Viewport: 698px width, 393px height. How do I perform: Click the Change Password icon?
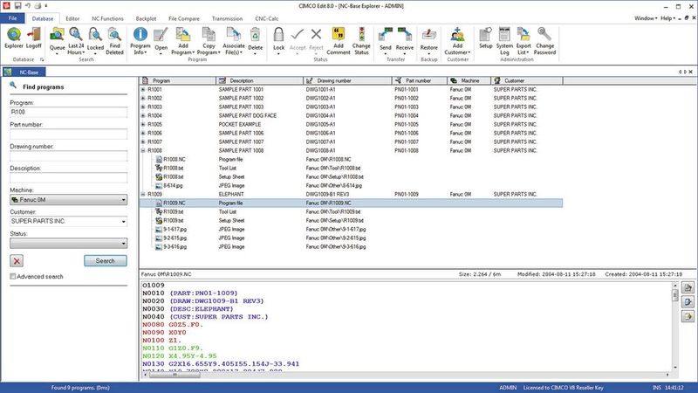coord(545,38)
